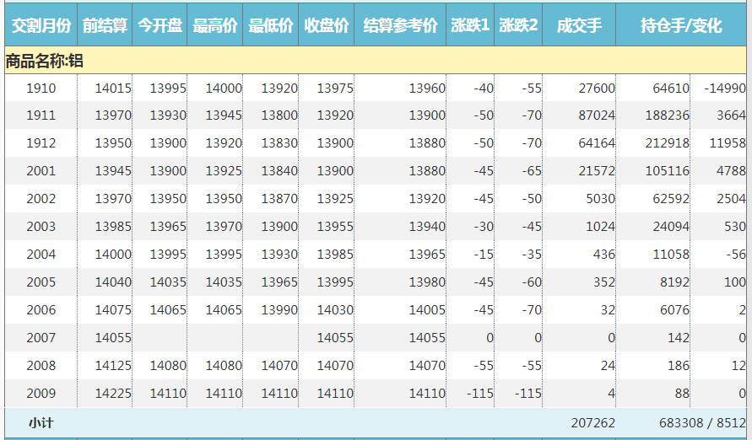Select the 今开盘 column header
The width and height of the screenshot is (752, 440).
pos(160,26)
